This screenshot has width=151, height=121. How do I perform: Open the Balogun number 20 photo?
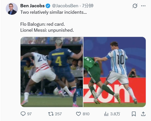tap(52, 72)
